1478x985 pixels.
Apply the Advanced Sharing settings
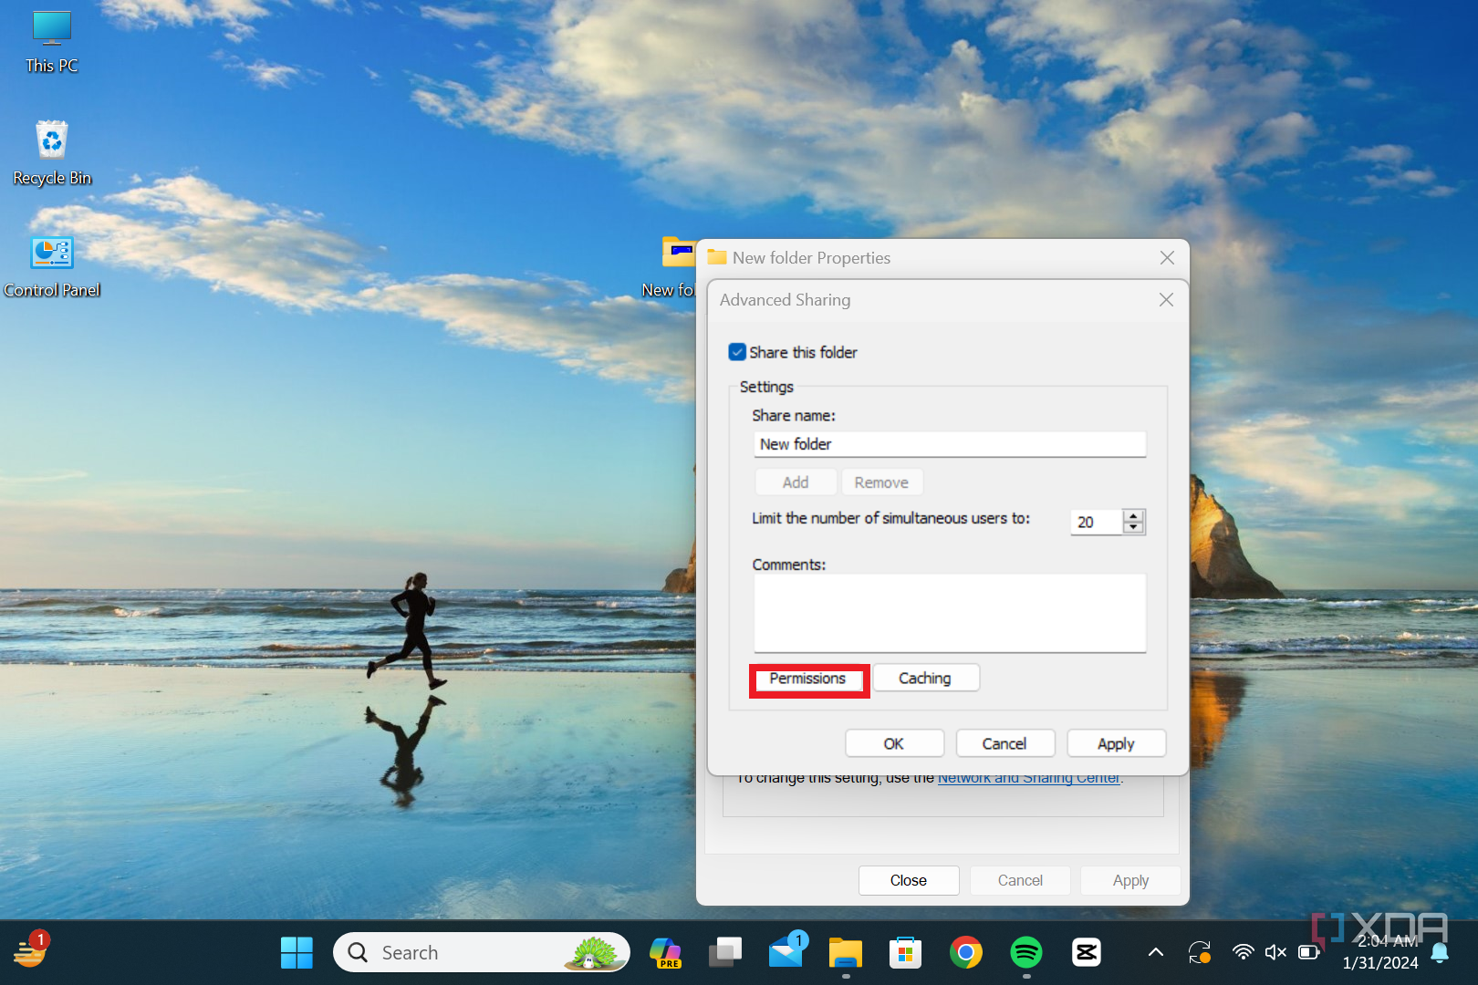pos(1116,742)
